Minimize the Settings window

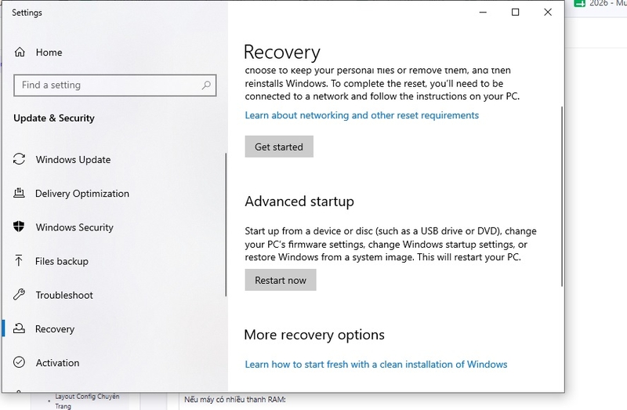pyautogui.click(x=483, y=13)
